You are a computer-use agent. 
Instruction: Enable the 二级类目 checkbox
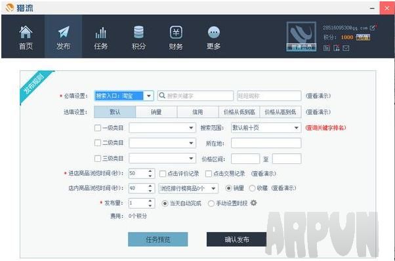(98, 143)
